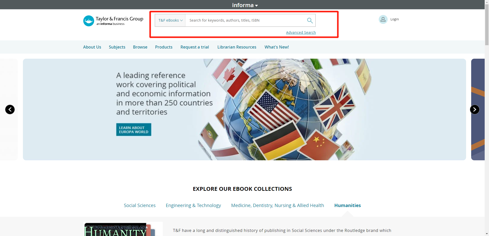Go to previous carousel slide arrow

pos(10,109)
